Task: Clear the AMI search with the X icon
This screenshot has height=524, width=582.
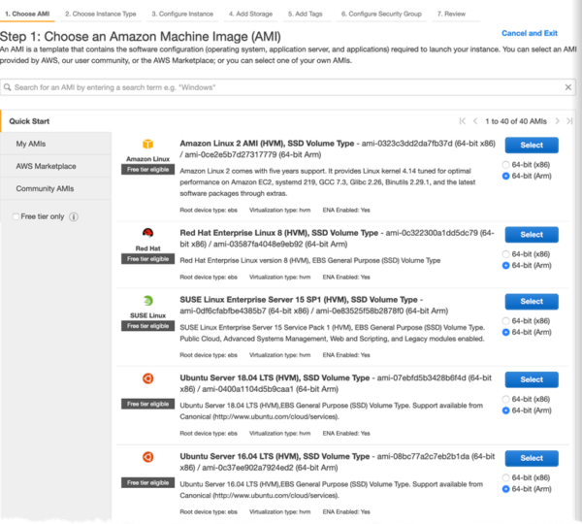Action: pos(567,87)
